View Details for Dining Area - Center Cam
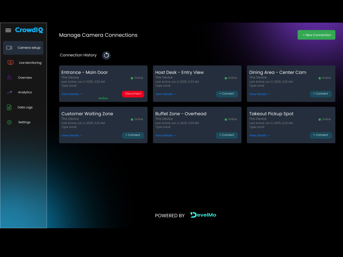 259,94
